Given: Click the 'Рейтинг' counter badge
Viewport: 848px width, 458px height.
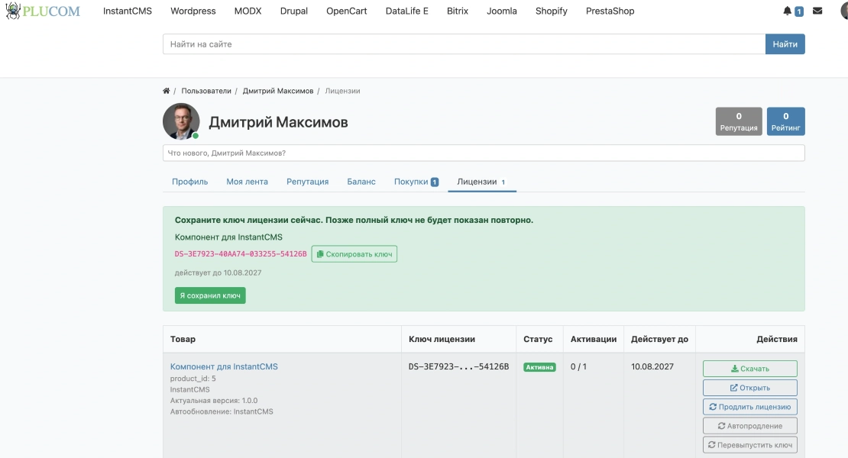Looking at the screenshot, I should click(786, 121).
